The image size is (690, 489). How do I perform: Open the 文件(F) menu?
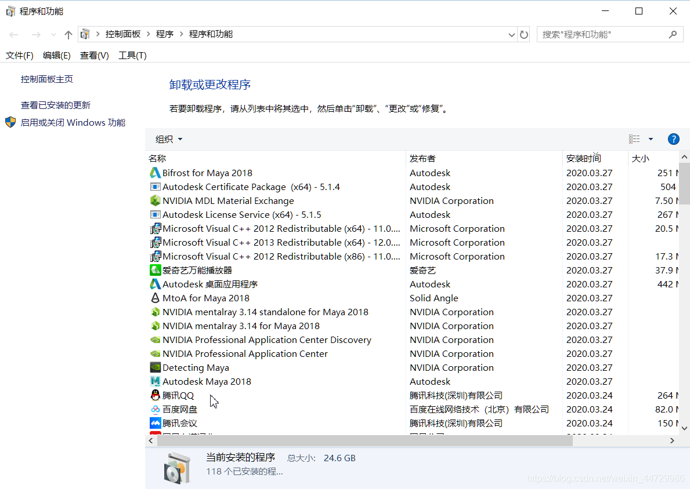(x=20, y=56)
